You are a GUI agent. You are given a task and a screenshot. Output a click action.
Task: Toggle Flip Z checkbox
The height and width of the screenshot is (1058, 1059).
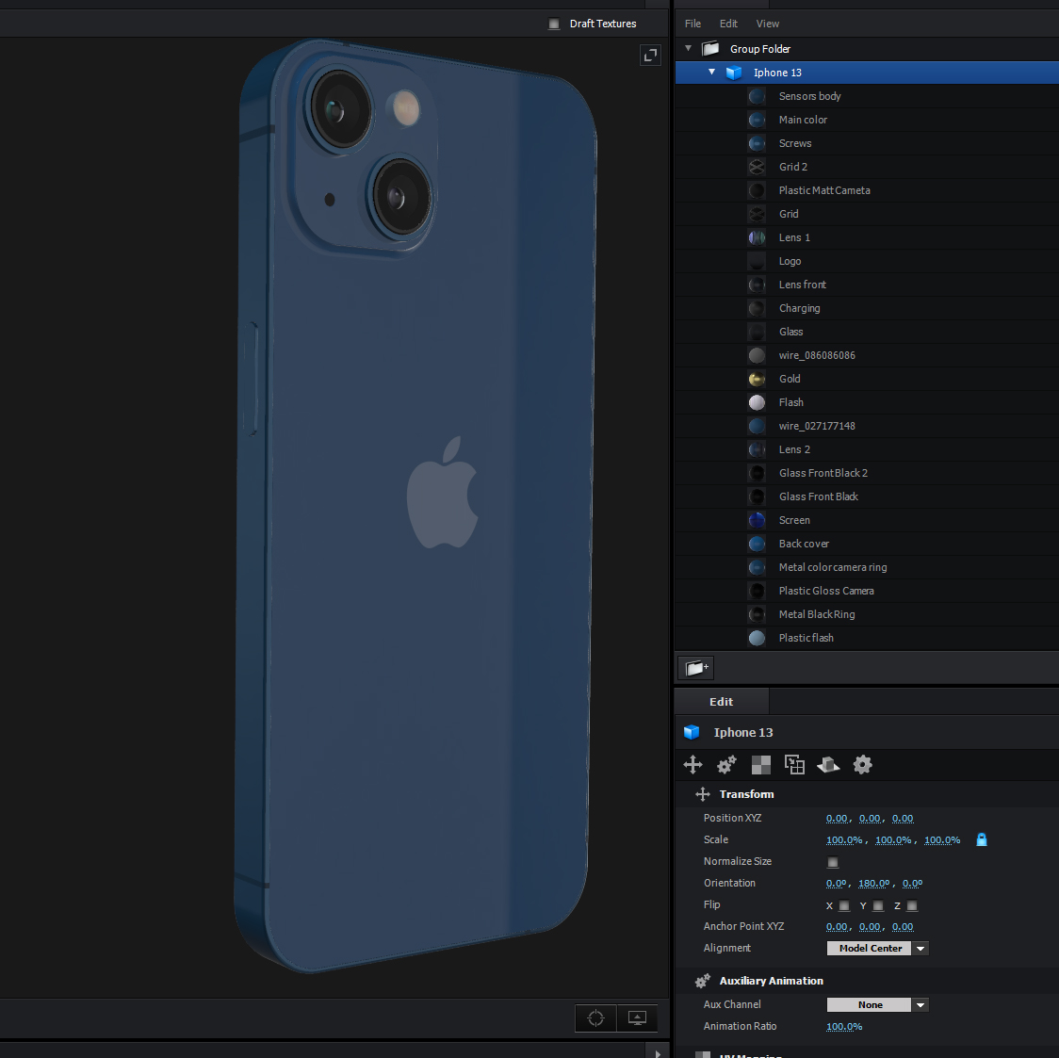click(x=912, y=905)
